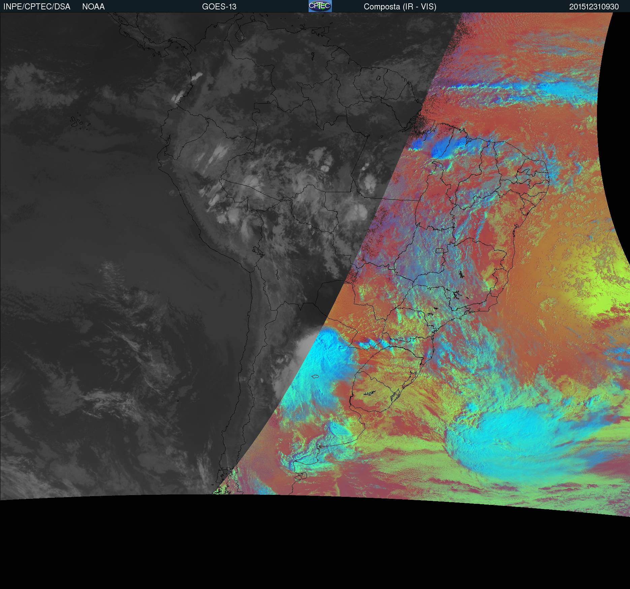Select the bright white convective cloud in the Amazon
This screenshot has width=630, height=589.
[370, 183]
